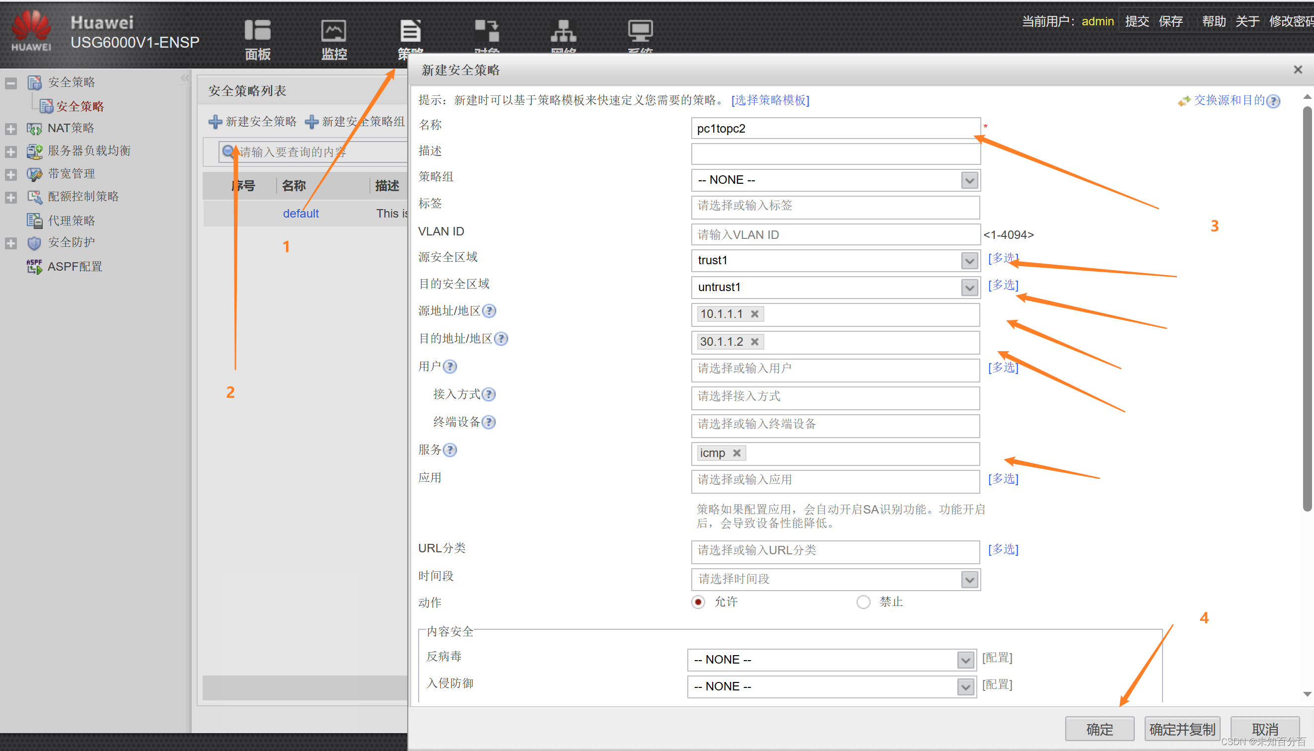Click the ASPF配置 icon
The height and width of the screenshot is (751, 1314).
coord(34,267)
